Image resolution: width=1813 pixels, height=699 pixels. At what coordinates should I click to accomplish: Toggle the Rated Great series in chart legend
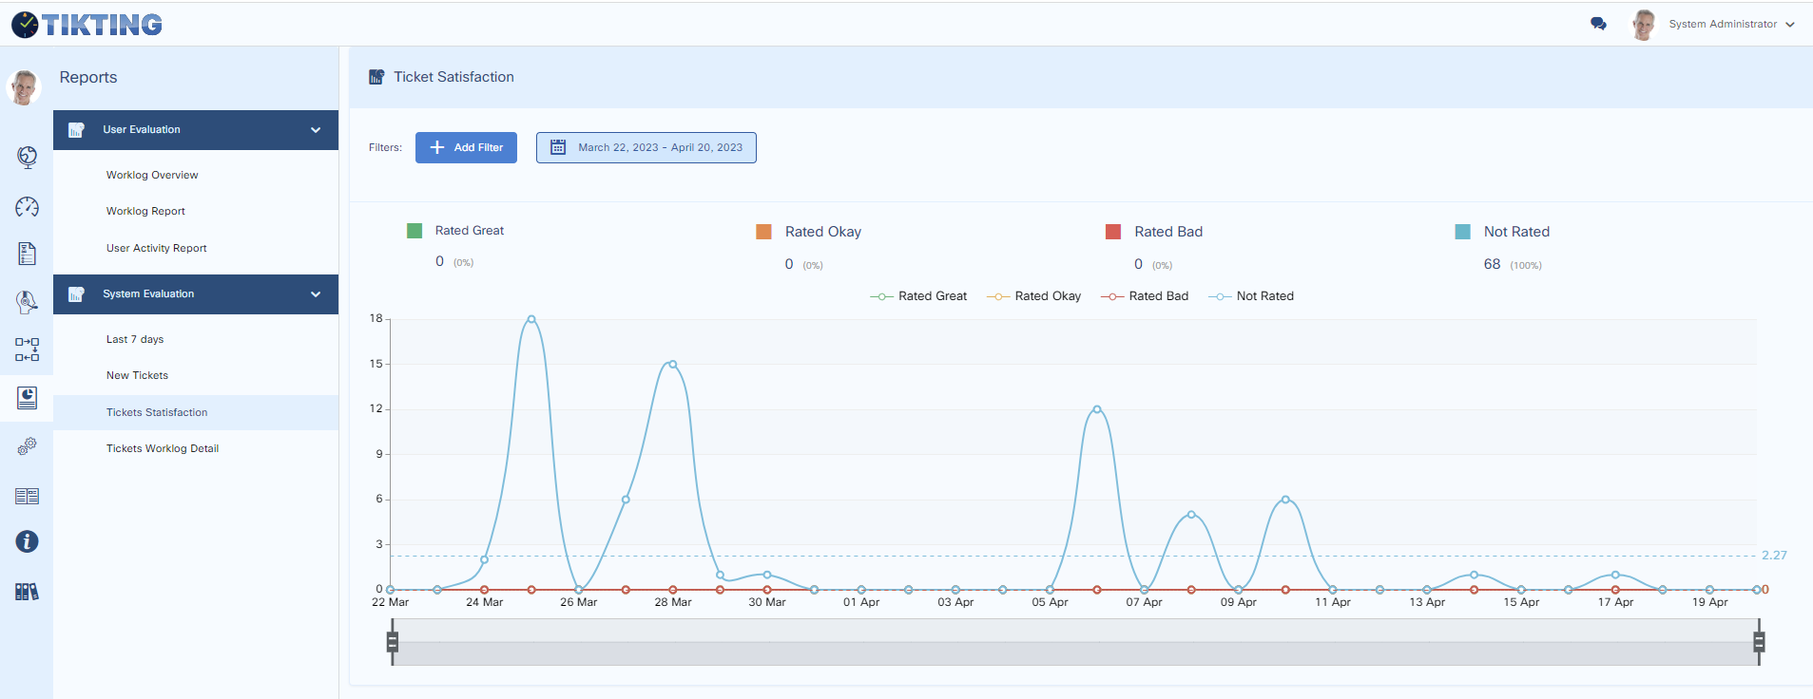[918, 296]
